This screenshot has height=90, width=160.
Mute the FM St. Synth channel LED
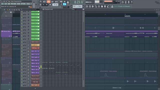(x=22, y=57)
